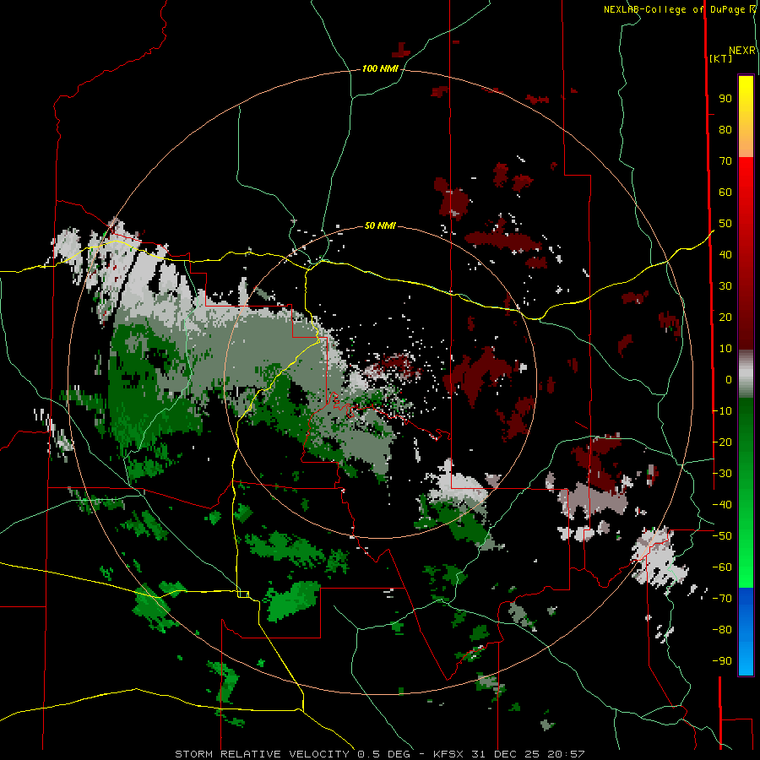Click the -70 knot value on the color scale
This screenshot has width=760, height=760.
point(722,599)
